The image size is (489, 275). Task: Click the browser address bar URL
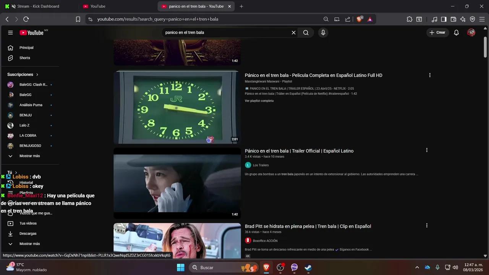(x=157, y=19)
